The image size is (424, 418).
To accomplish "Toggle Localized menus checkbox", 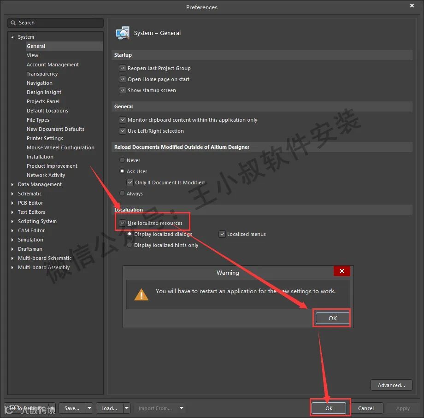I will (222, 234).
